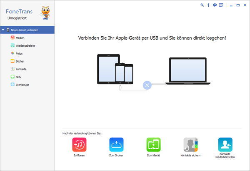Collapse the Neues Gerät verbinden tree arrow
Image resolution: width=250 pixels, height=171 pixels.
pos(3,30)
